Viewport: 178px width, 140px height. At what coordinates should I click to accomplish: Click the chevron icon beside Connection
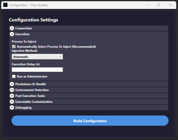tap(12, 28)
